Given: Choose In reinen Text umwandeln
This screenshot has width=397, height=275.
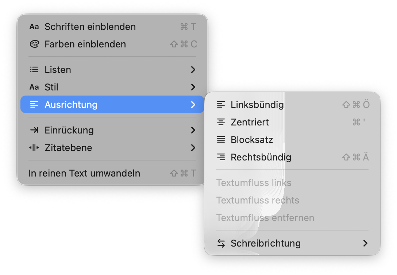Looking at the screenshot, I should pyautogui.click(x=84, y=173).
